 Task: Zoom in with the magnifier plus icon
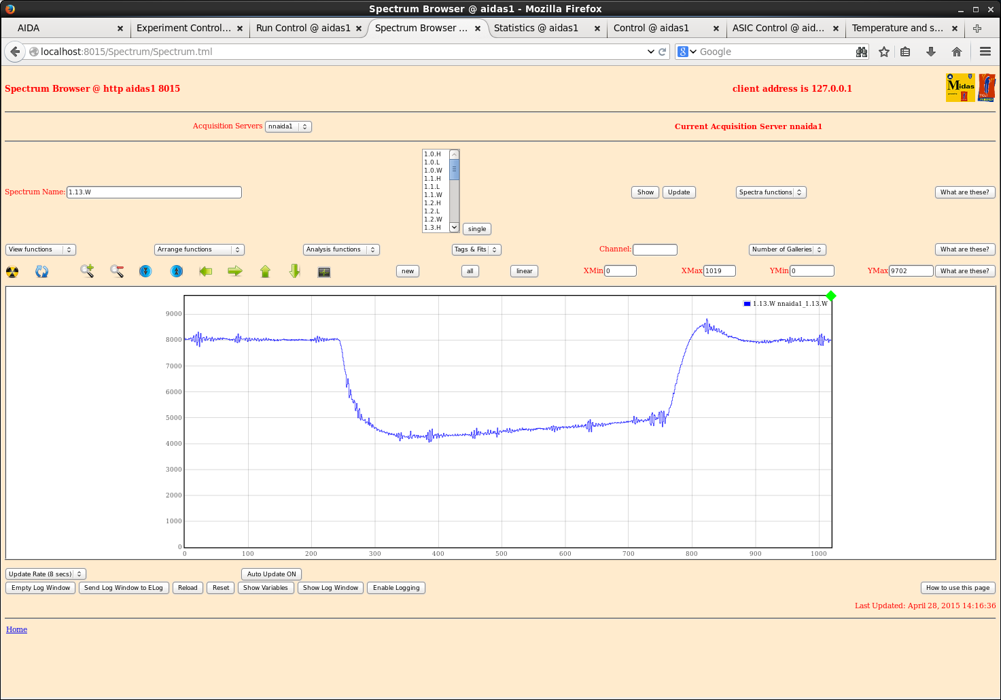[87, 271]
